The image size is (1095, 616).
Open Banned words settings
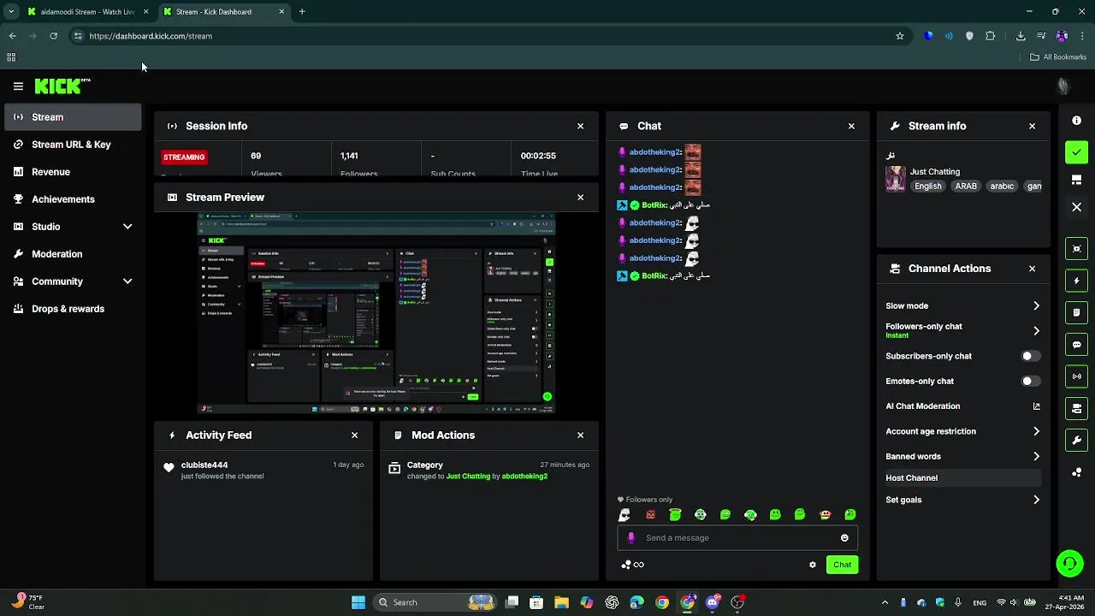(963, 457)
